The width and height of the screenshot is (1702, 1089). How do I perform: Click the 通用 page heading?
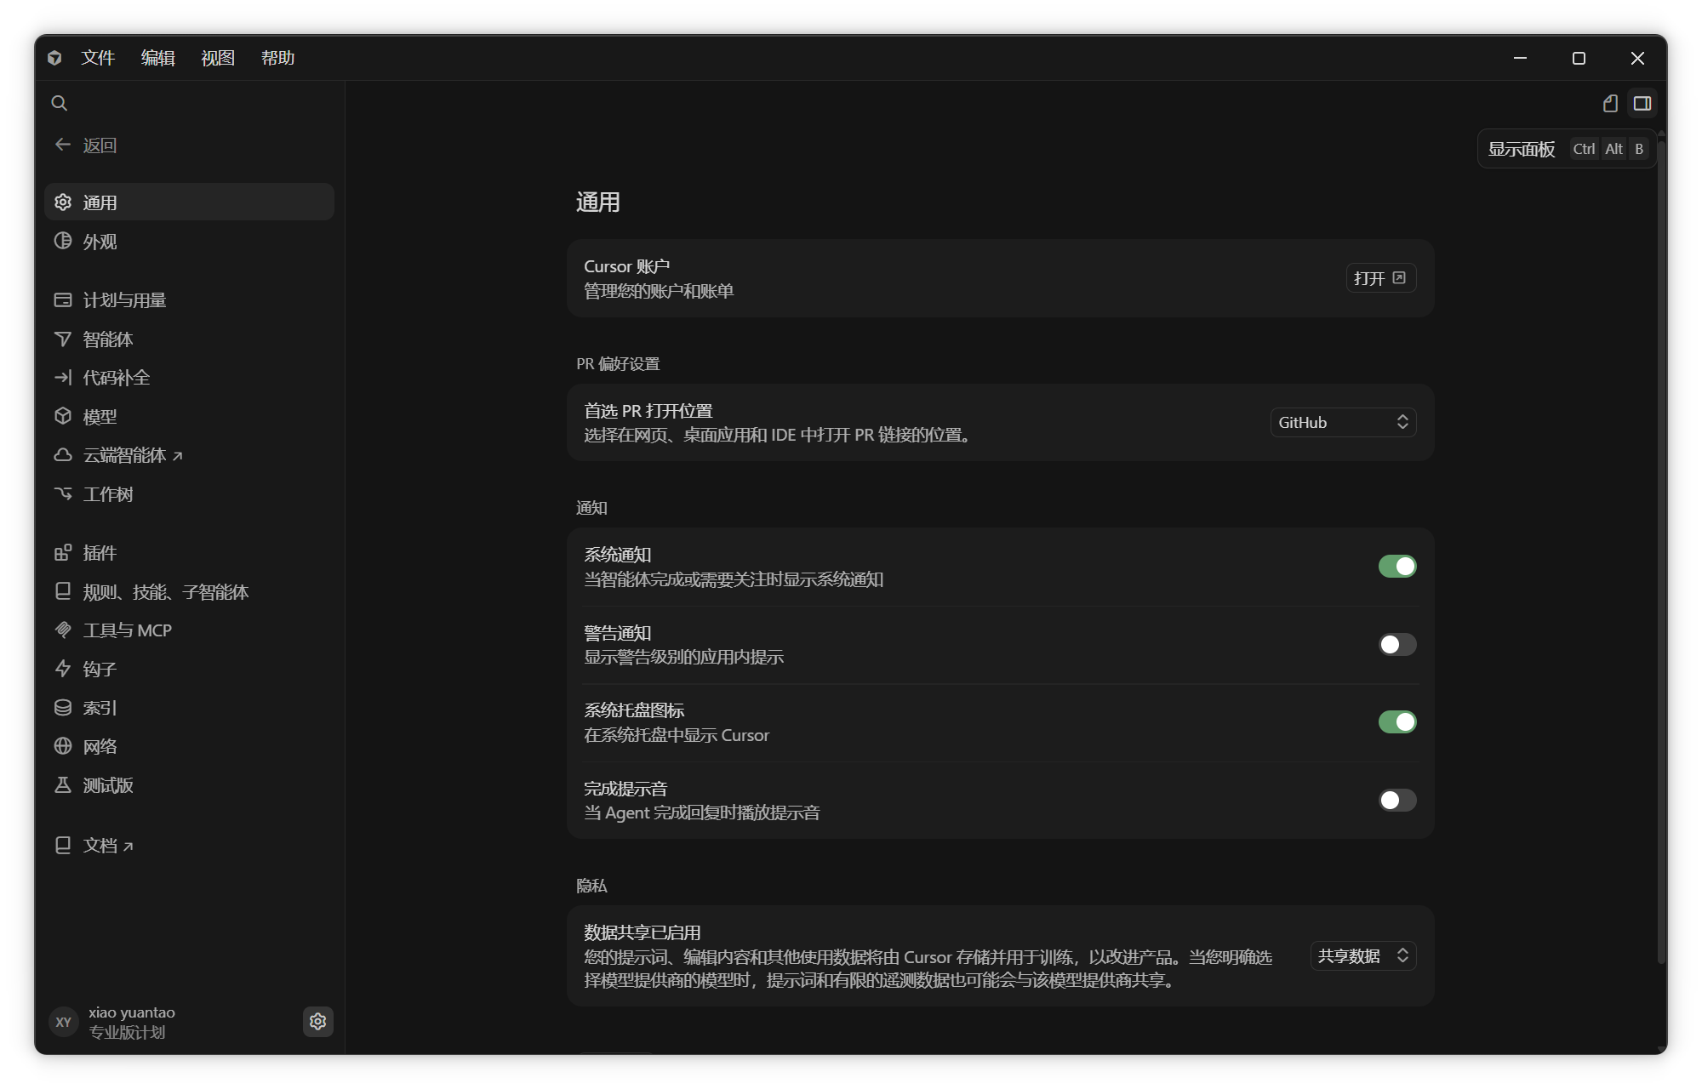(x=597, y=202)
